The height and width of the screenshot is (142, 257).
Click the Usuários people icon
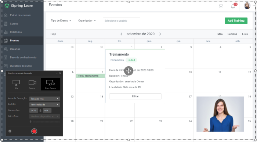(x=6, y=49)
